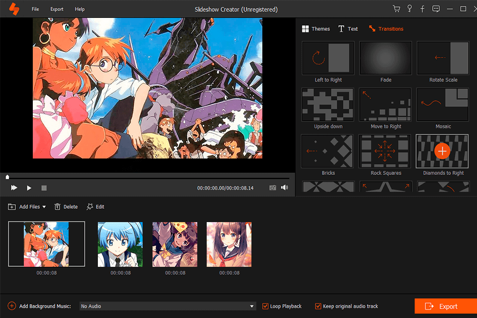Select the blue-haired girl thumbnail
This screenshot has width=477, height=318.
[120, 244]
